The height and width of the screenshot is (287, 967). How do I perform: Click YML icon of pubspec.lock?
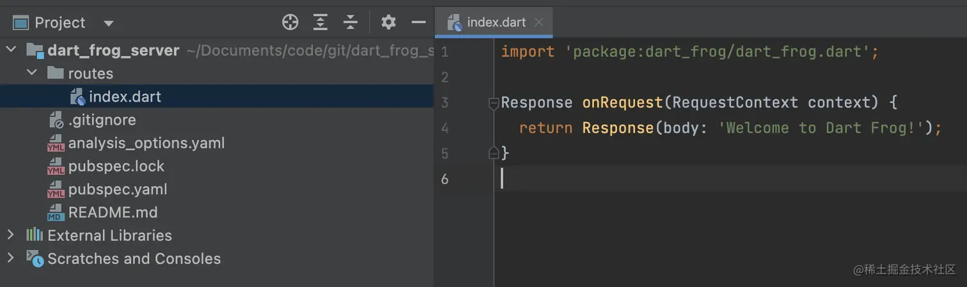(56, 166)
